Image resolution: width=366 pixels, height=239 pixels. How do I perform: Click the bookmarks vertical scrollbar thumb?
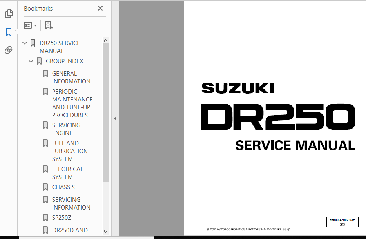pyautogui.click(x=105, y=112)
